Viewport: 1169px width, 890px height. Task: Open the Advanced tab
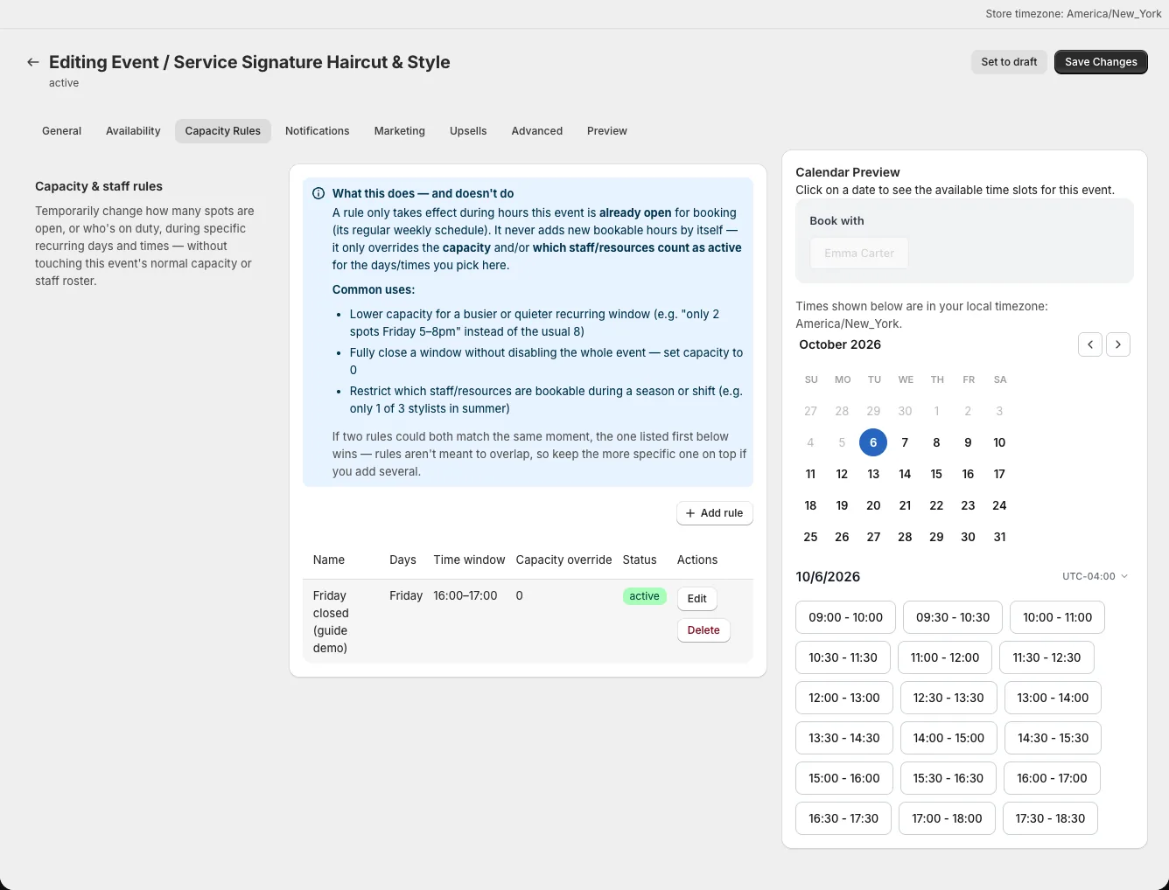click(x=537, y=131)
